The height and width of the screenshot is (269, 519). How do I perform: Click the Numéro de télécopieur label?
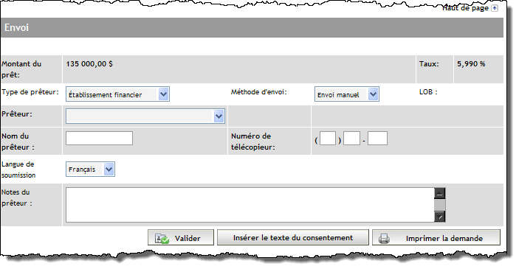253,142
